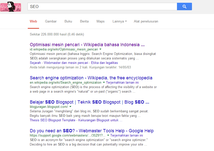Image resolution: width=214 pixels, height=151 pixels.
Task: Click the blogjuragan.blogspot.com/ URL text
Action: coord(49,107)
